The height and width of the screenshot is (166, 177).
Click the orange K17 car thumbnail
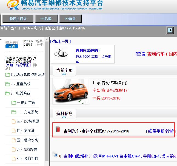click(71, 91)
